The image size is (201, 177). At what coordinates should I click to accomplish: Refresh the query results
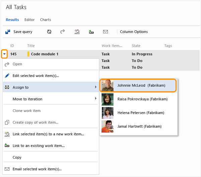[49, 32]
